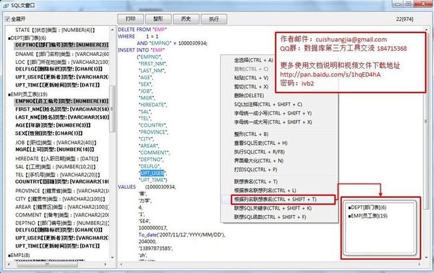Select SEX【性别】 tree row

49,133
